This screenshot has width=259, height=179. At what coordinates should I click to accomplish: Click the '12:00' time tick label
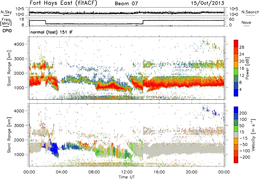127,172
